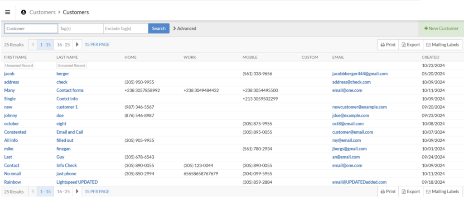Focus the Customer search field

pos(31,28)
